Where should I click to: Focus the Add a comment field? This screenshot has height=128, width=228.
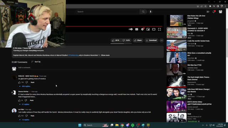[90, 68]
